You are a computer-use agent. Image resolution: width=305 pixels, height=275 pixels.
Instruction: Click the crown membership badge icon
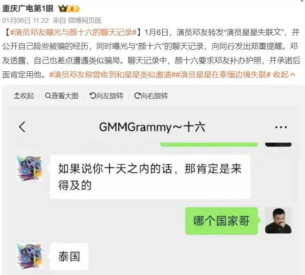point(69,9)
